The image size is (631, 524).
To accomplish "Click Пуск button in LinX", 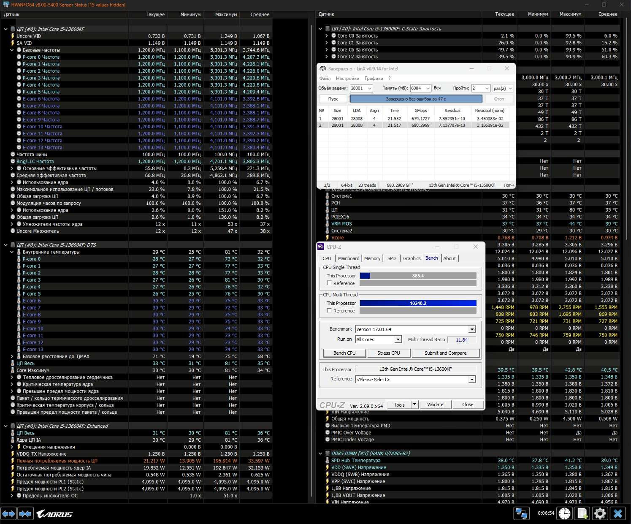I will (333, 99).
